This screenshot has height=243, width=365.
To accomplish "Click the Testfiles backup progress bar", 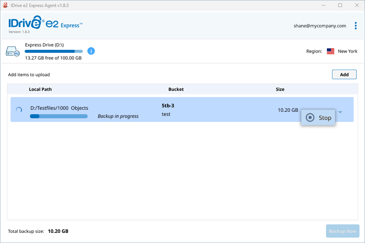I will pyautogui.click(x=59, y=116).
